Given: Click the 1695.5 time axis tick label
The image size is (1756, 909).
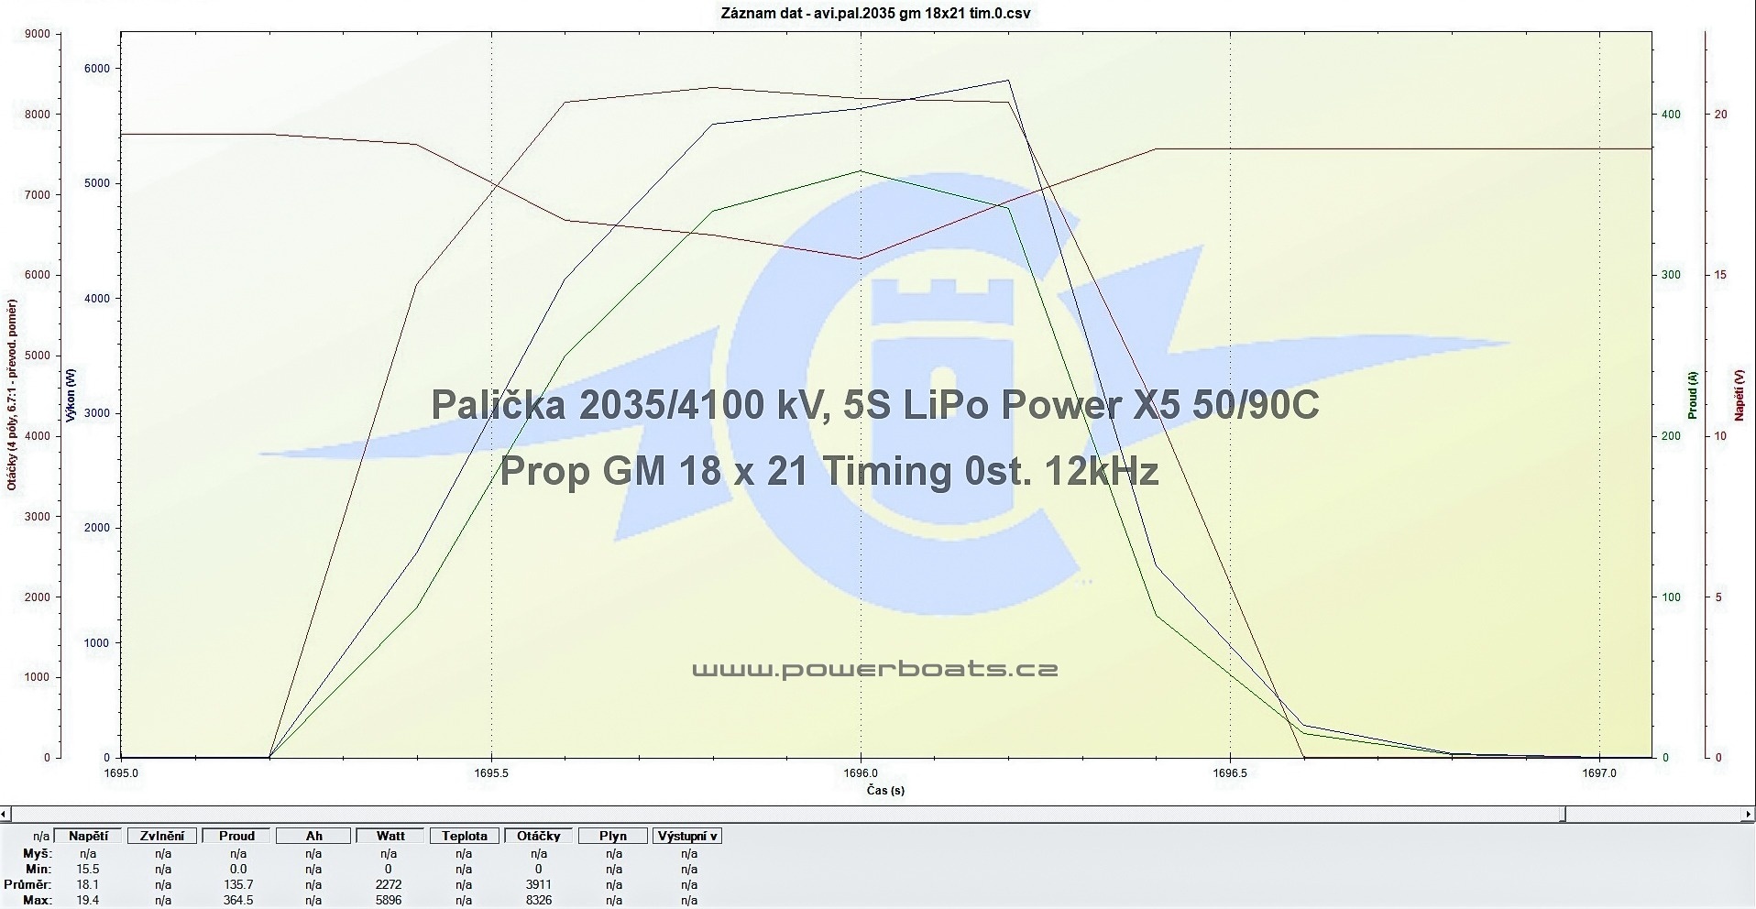Looking at the screenshot, I should [492, 772].
